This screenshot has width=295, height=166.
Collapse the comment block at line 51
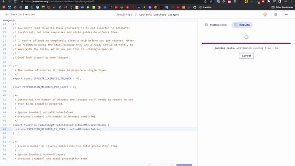coord(10,142)
